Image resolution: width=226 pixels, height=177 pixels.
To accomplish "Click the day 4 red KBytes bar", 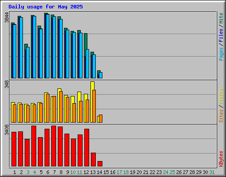I will point(34,146).
